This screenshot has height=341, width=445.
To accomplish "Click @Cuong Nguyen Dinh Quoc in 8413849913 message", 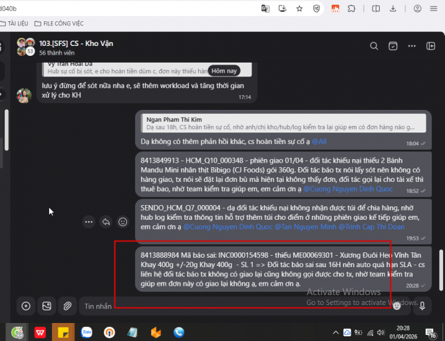I will [x=348, y=189].
